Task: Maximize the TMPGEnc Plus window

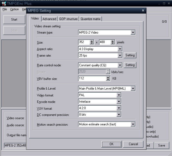Action: point(164,4)
